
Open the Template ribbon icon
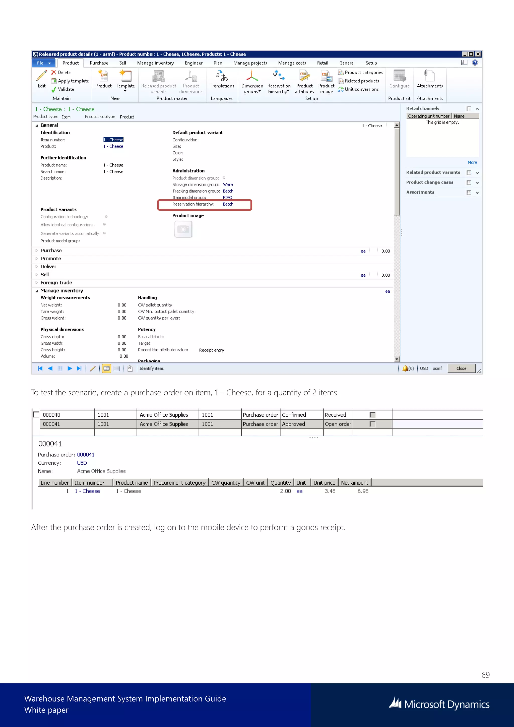125,76
